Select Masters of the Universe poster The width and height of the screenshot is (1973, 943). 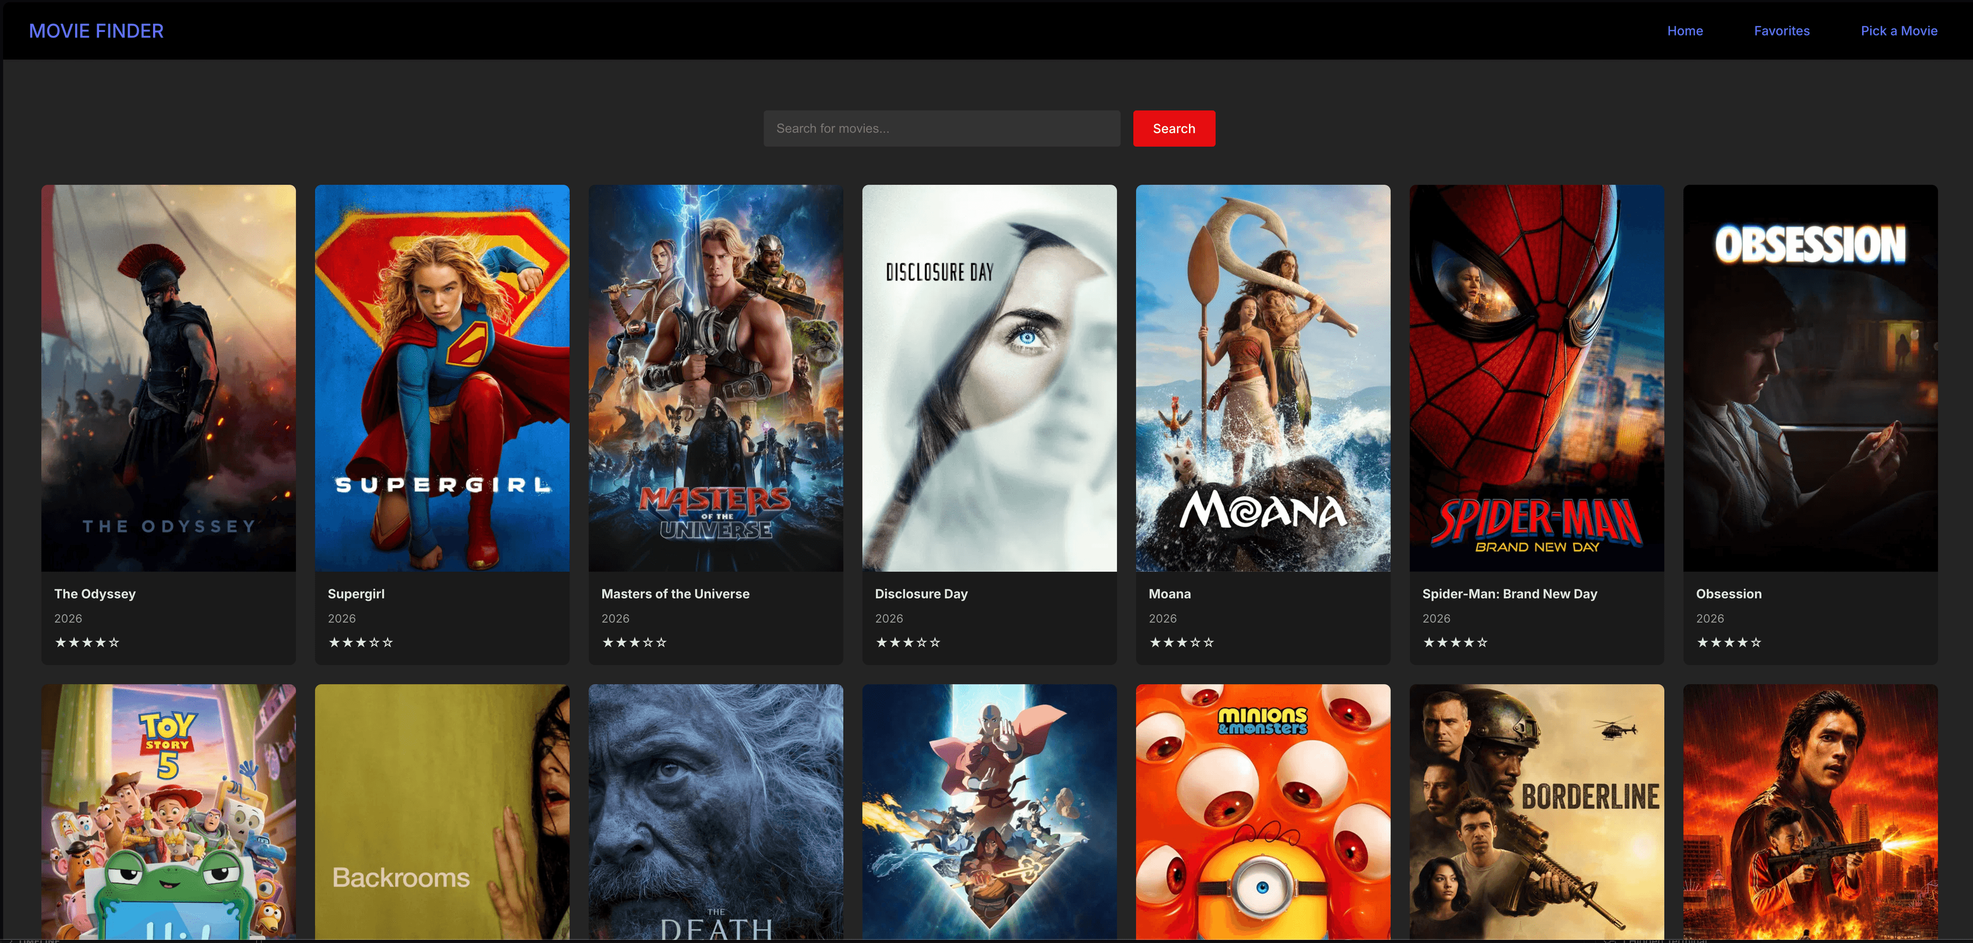pyautogui.click(x=715, y=378)
